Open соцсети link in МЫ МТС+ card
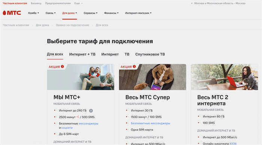 coord(67,128)
